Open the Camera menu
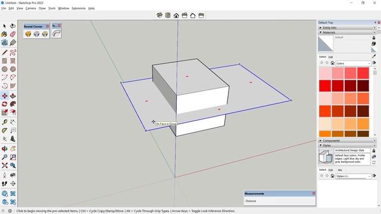 30,8
